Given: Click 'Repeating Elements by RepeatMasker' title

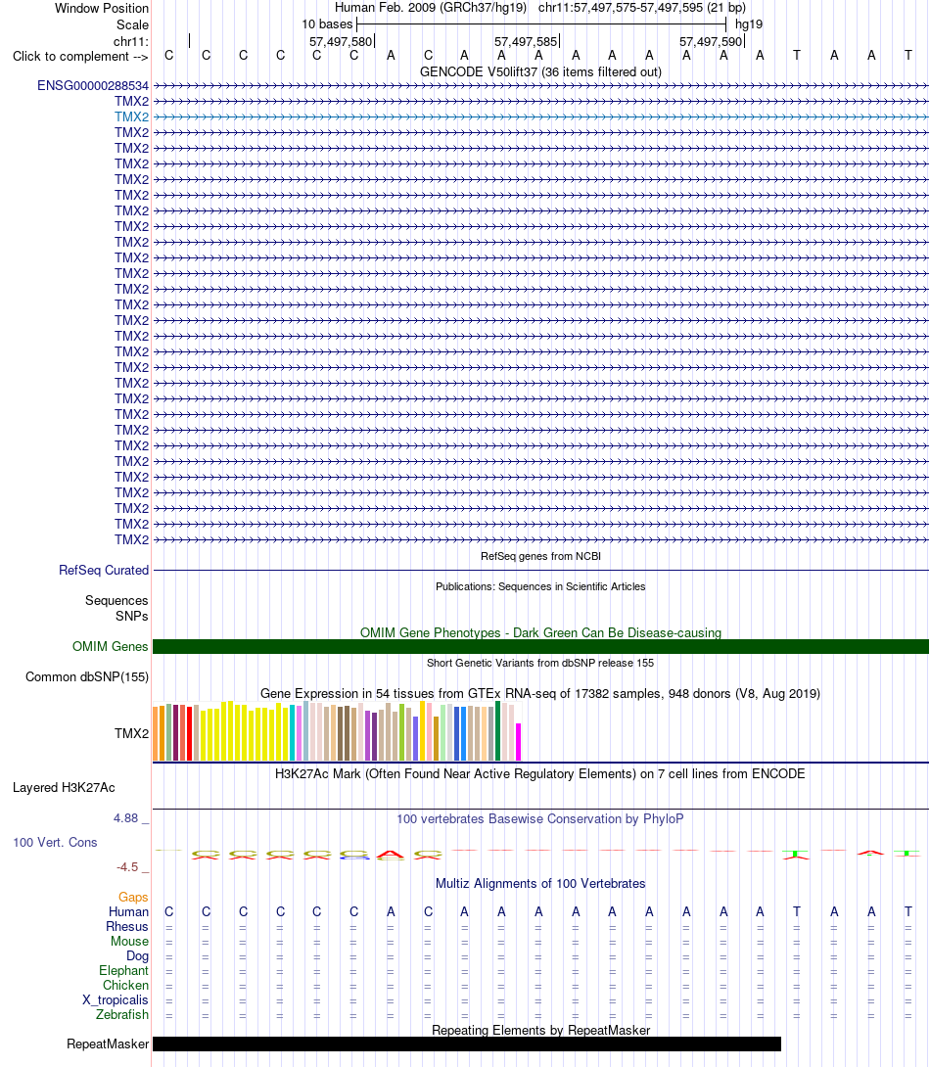Looking at the screenshot, I should [540, 1030].
